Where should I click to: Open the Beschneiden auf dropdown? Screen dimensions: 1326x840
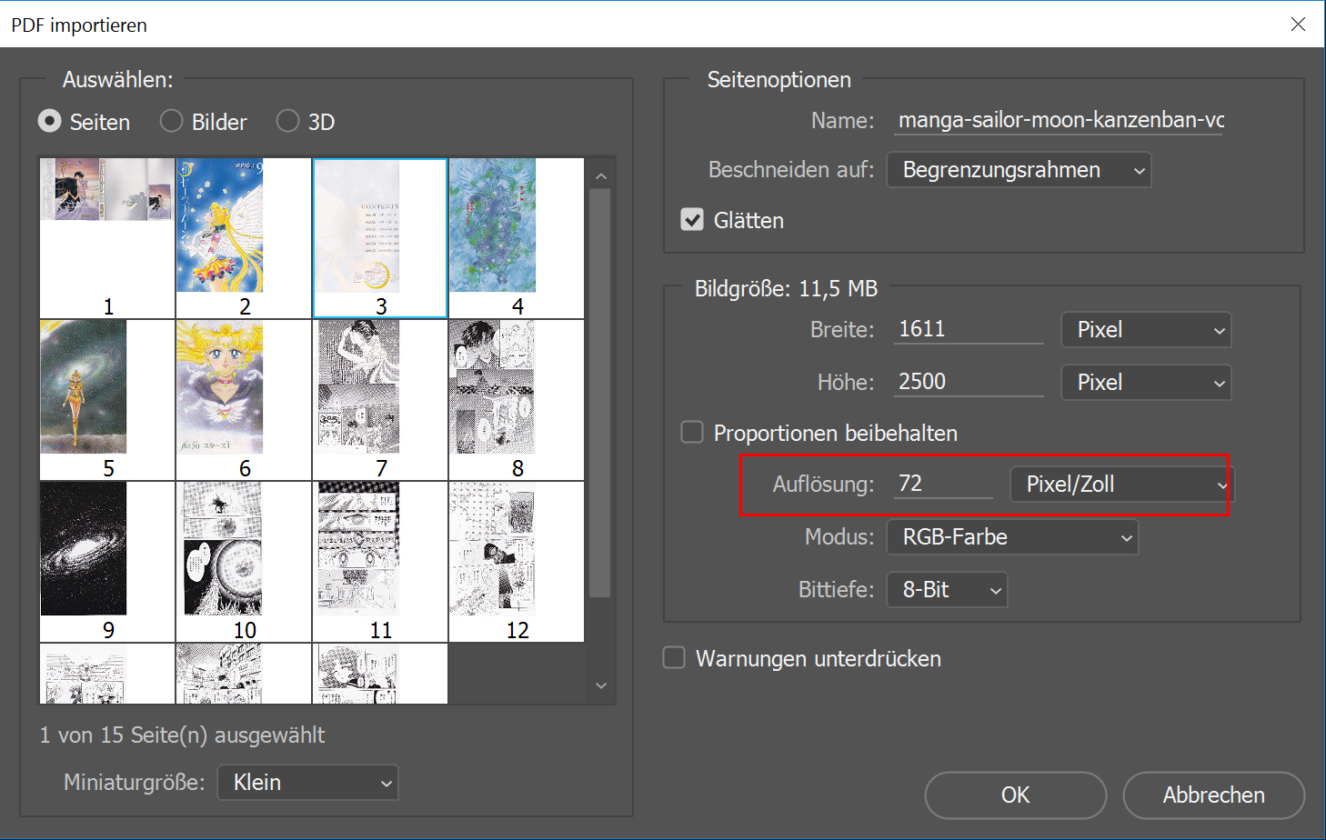click(x=1019, y=170)
